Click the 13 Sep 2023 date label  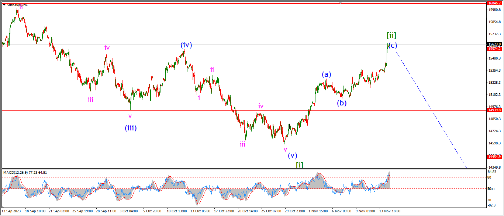click(11, 211)
